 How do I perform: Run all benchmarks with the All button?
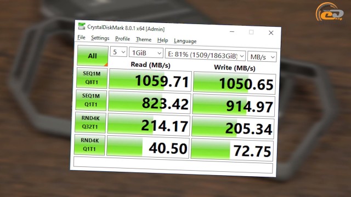click(x=93, y=56)
